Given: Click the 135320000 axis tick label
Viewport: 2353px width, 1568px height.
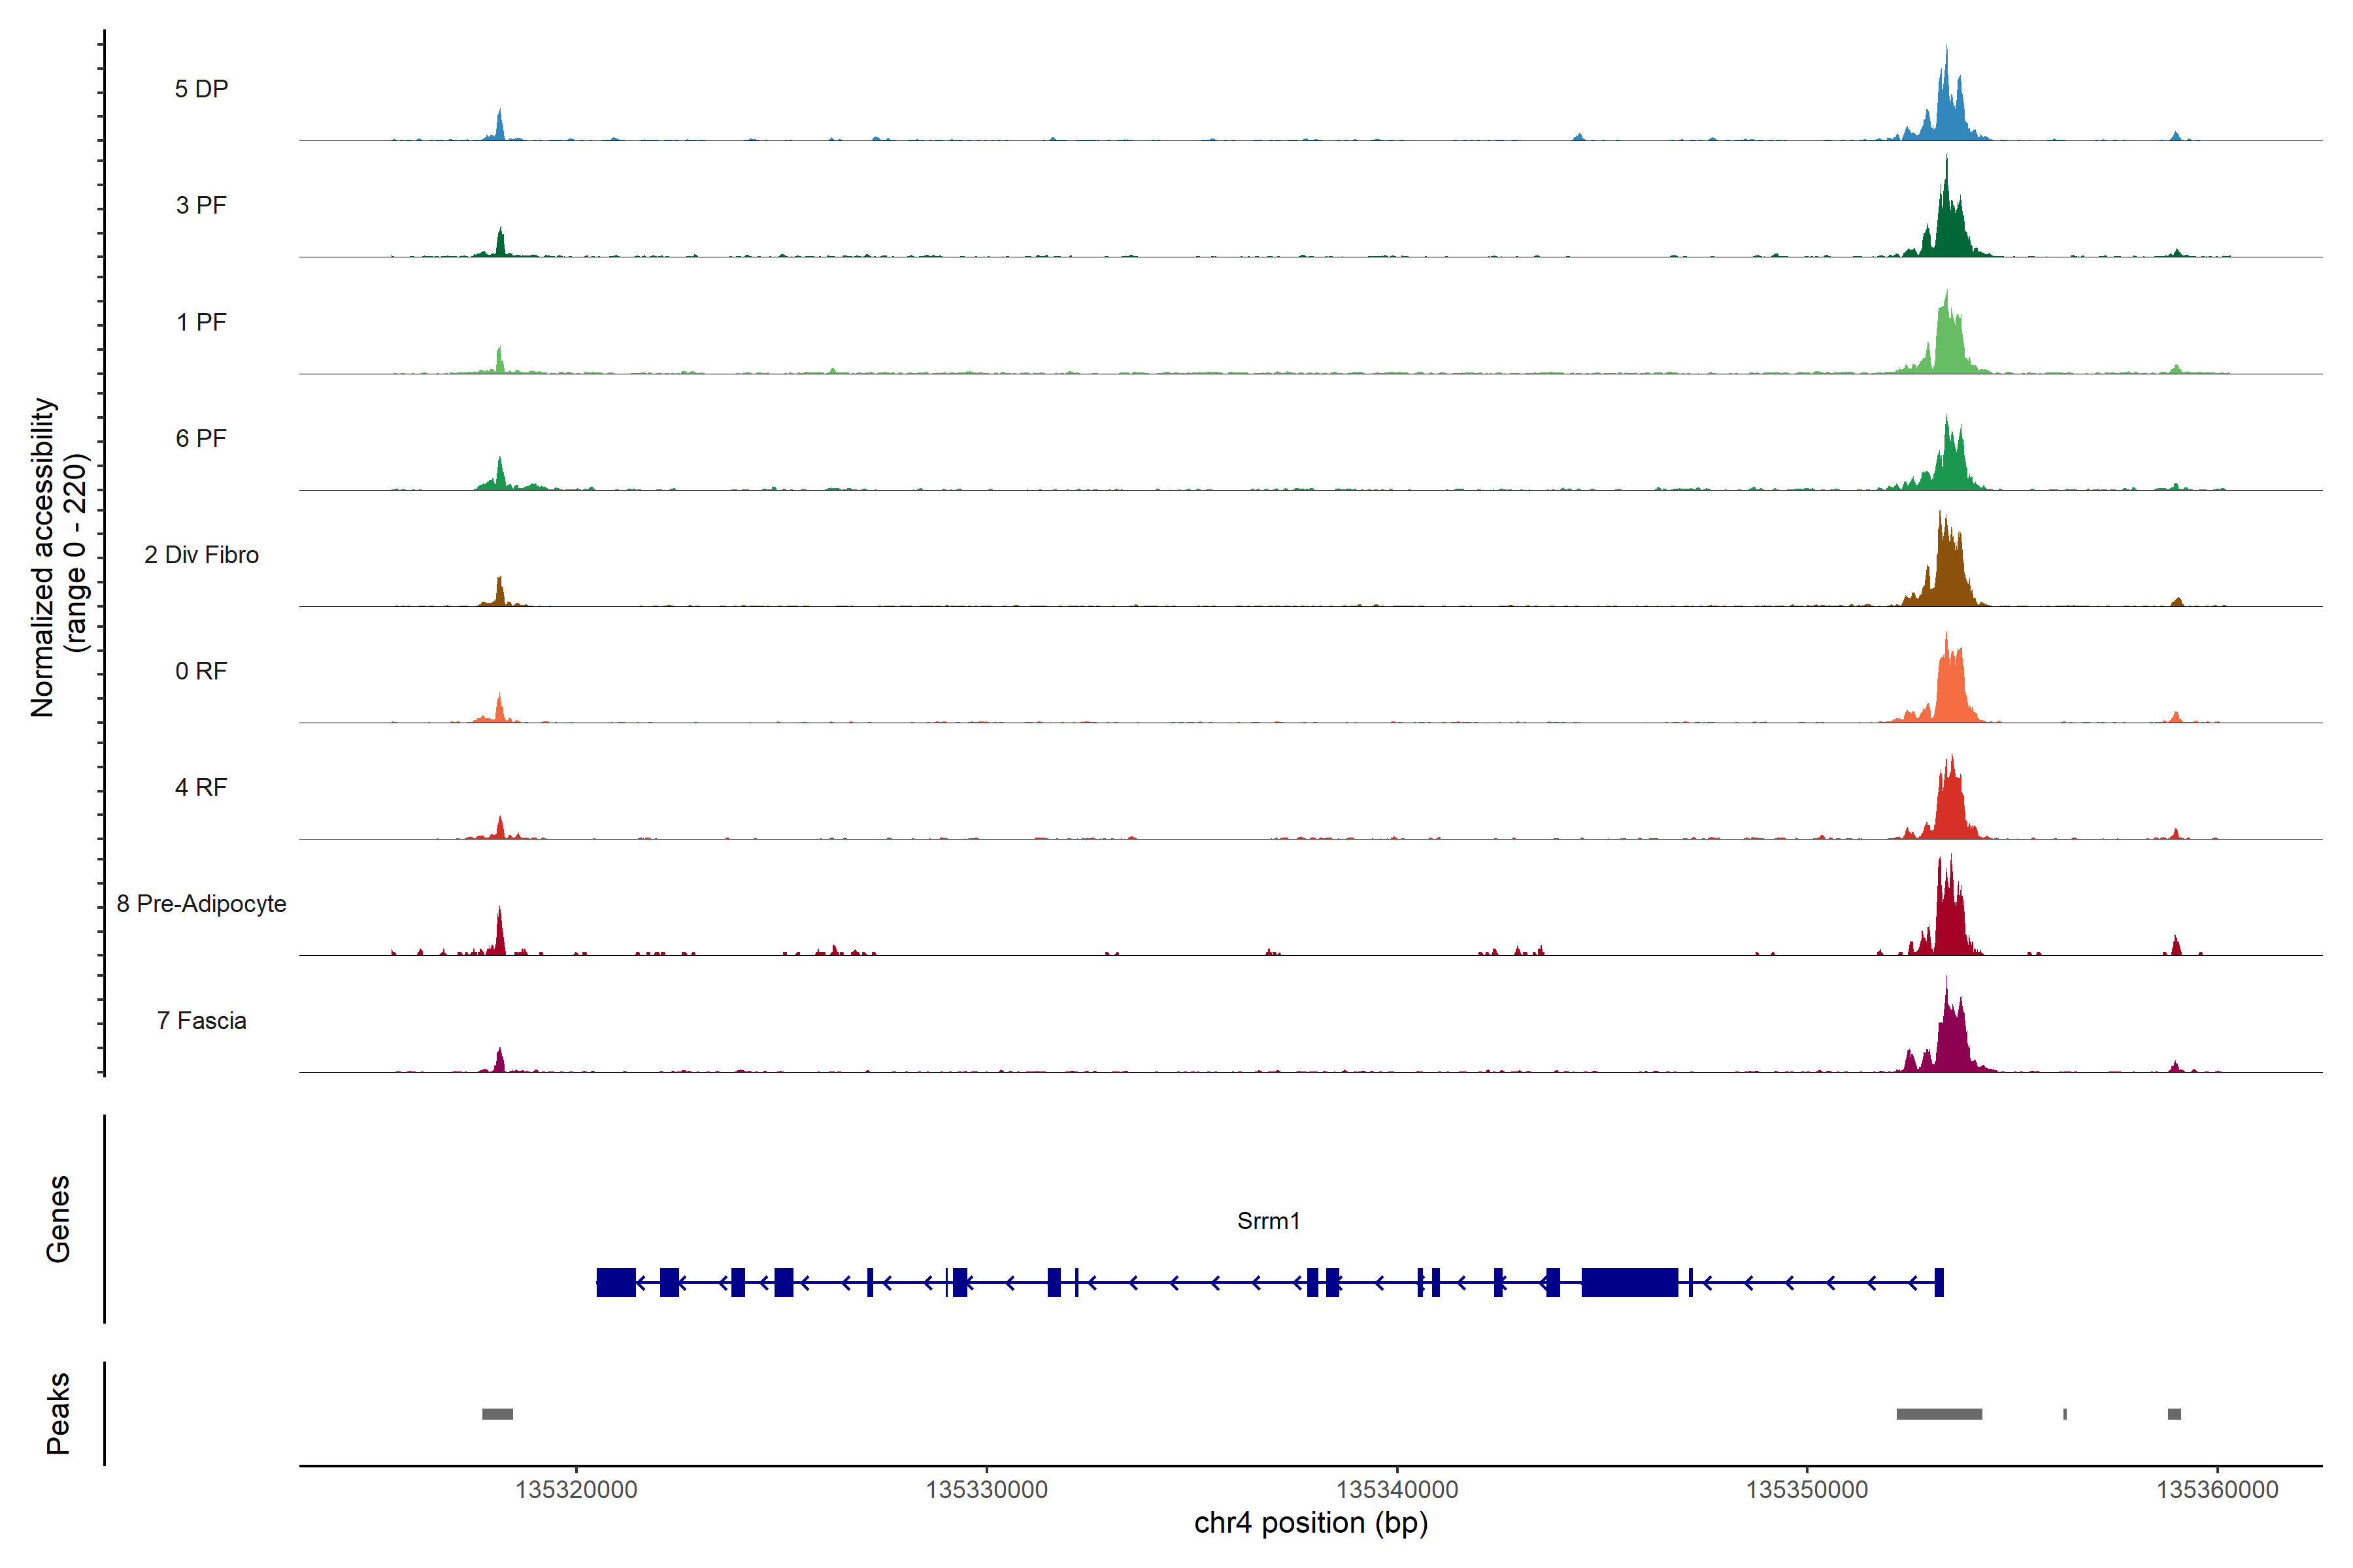Looking at the screenshot, I should [576, 1490].
